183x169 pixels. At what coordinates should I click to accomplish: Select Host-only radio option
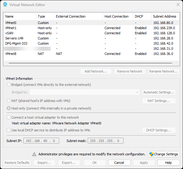(x=8, y=108)
